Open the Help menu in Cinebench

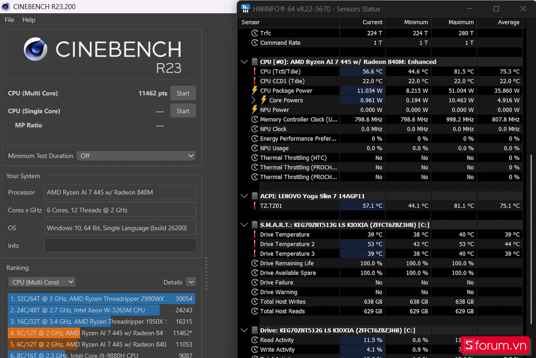pyautogui.click(x=29, y=20)
